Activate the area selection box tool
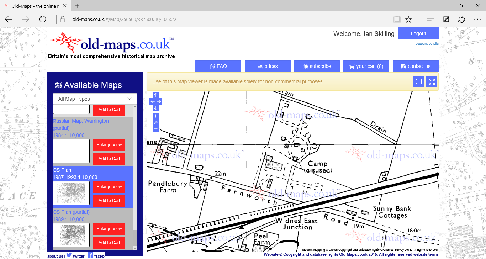Image resolution: width=486 pixels, height=259 pixels. [419, 82]
